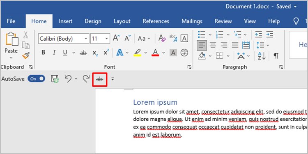Image resolution: width=308 pixels, height=154 pixels.
Task: Align paragraph to the right
Action: 224,45
